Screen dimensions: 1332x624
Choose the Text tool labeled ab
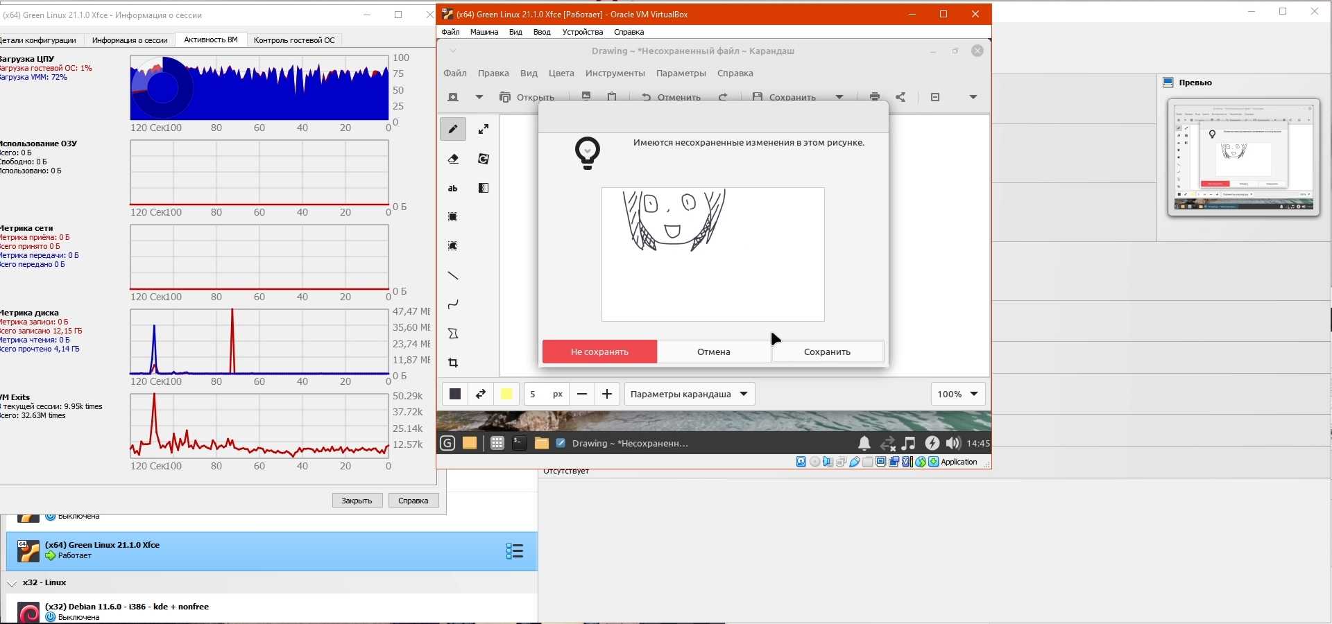click(453, 188)
